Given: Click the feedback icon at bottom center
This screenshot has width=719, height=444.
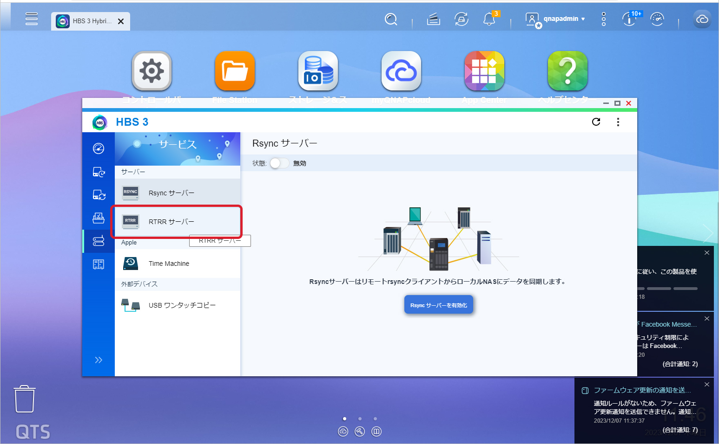Looking at the screenshot, I should (x=376, y=431).
